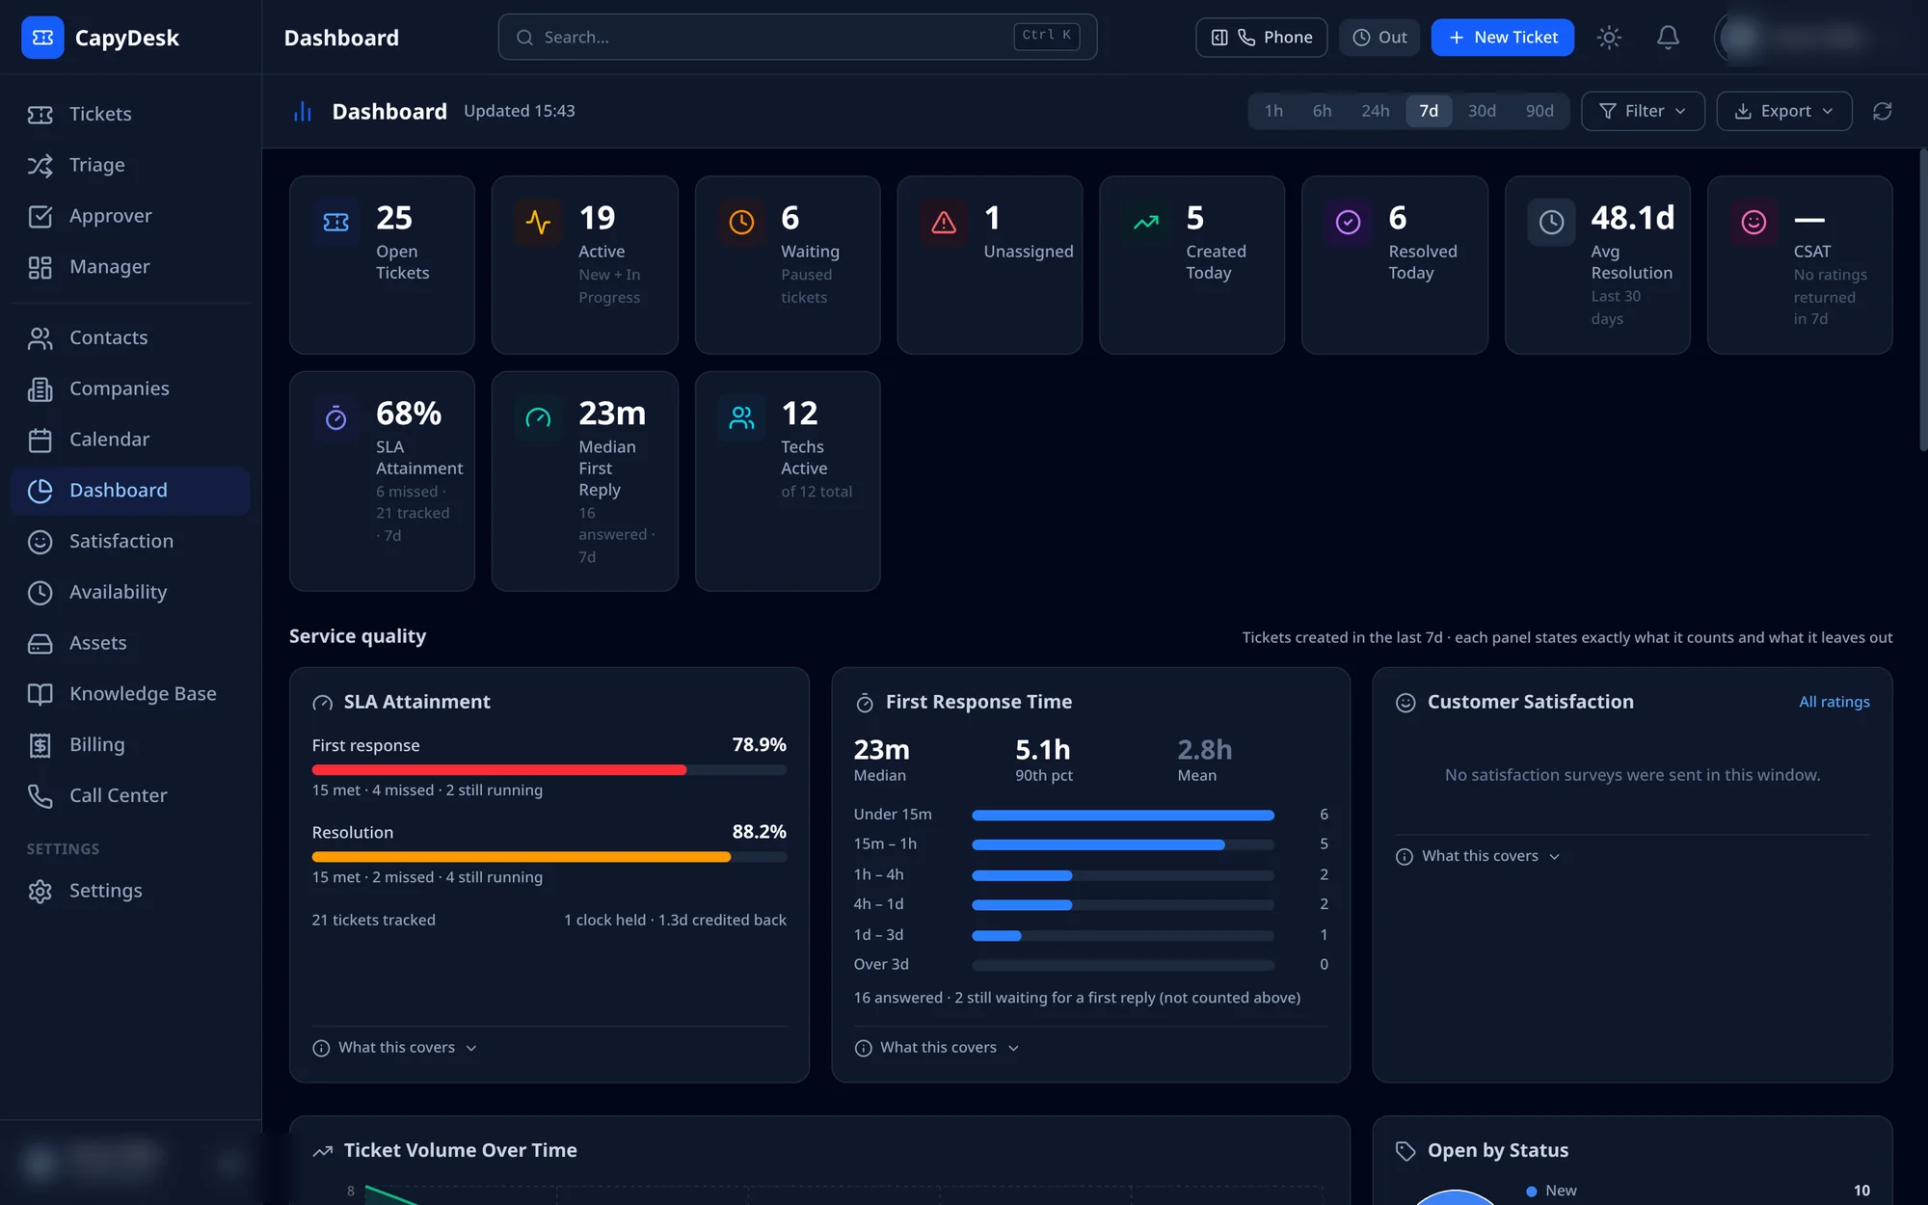Select the 6h time range
Viewport: 1928px width, 1205px height.
pyautogui.click(x=1322, y=111)
